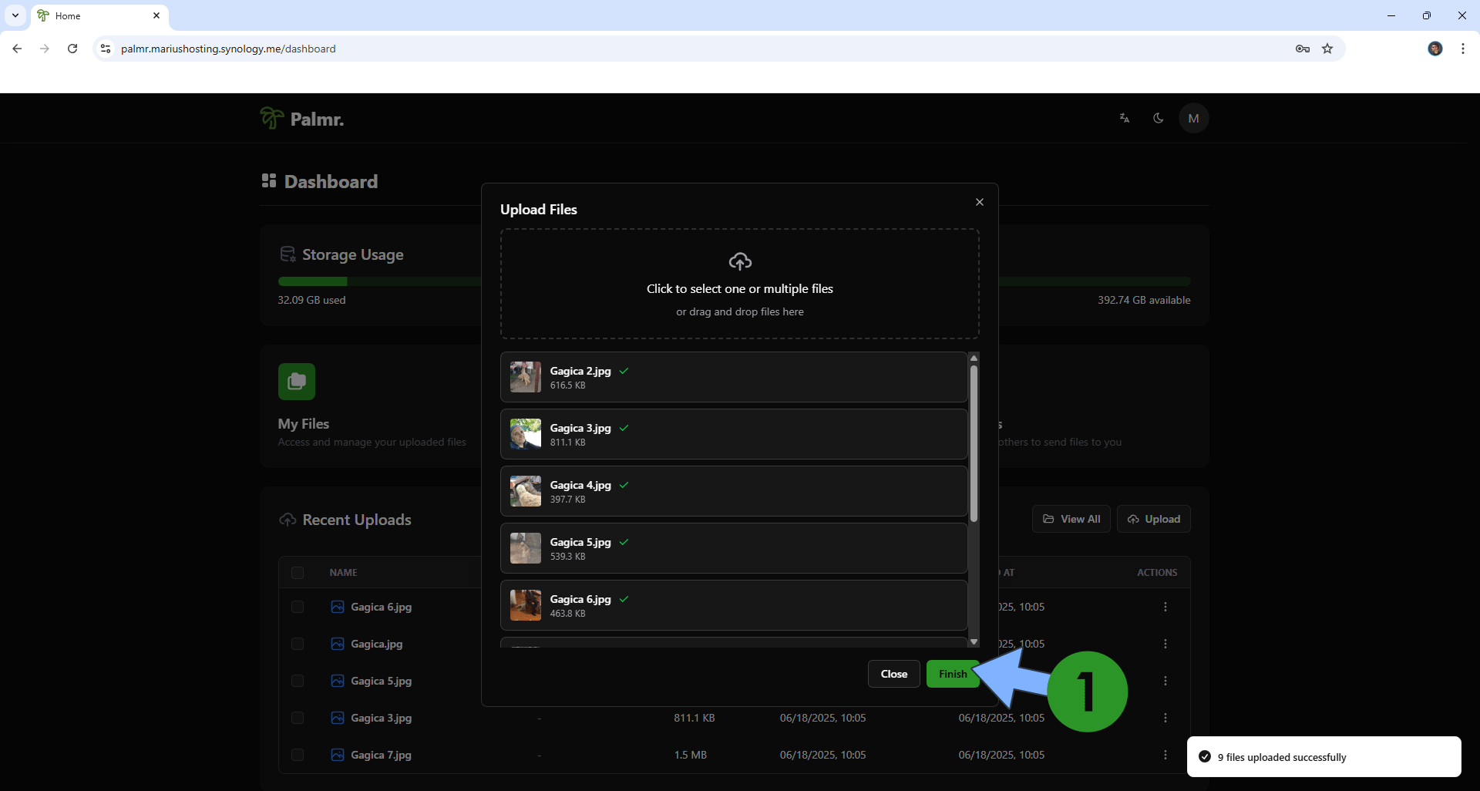Screen dimensions: 1480x791
Task: Click the ACTIONS column header
Action: (1157, 573)
